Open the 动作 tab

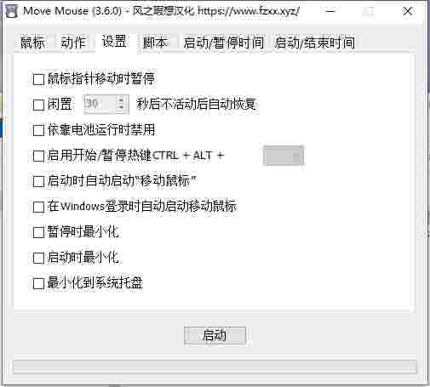point(73,43)
